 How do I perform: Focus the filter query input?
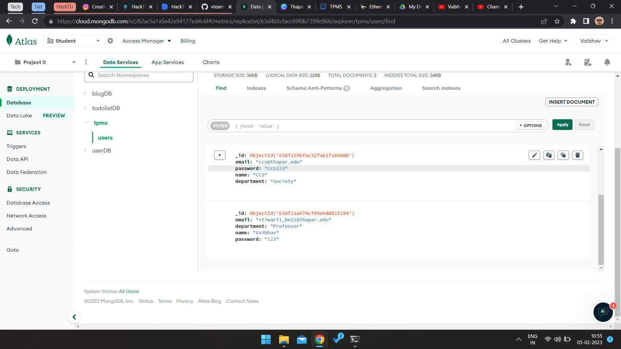click(374, 126)
